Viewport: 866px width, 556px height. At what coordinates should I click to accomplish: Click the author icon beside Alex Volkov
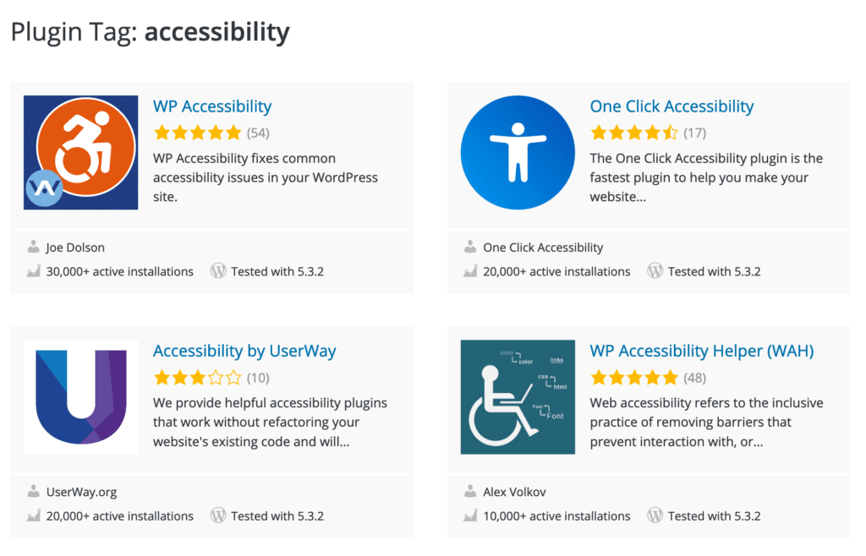pyautogui.click(x=471, y=492)
